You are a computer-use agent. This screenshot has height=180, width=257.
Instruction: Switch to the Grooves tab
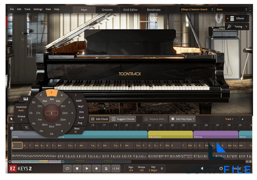[x=107, y=10]
